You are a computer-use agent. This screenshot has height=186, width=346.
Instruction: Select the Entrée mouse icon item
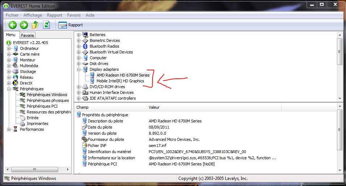point(22,118)
